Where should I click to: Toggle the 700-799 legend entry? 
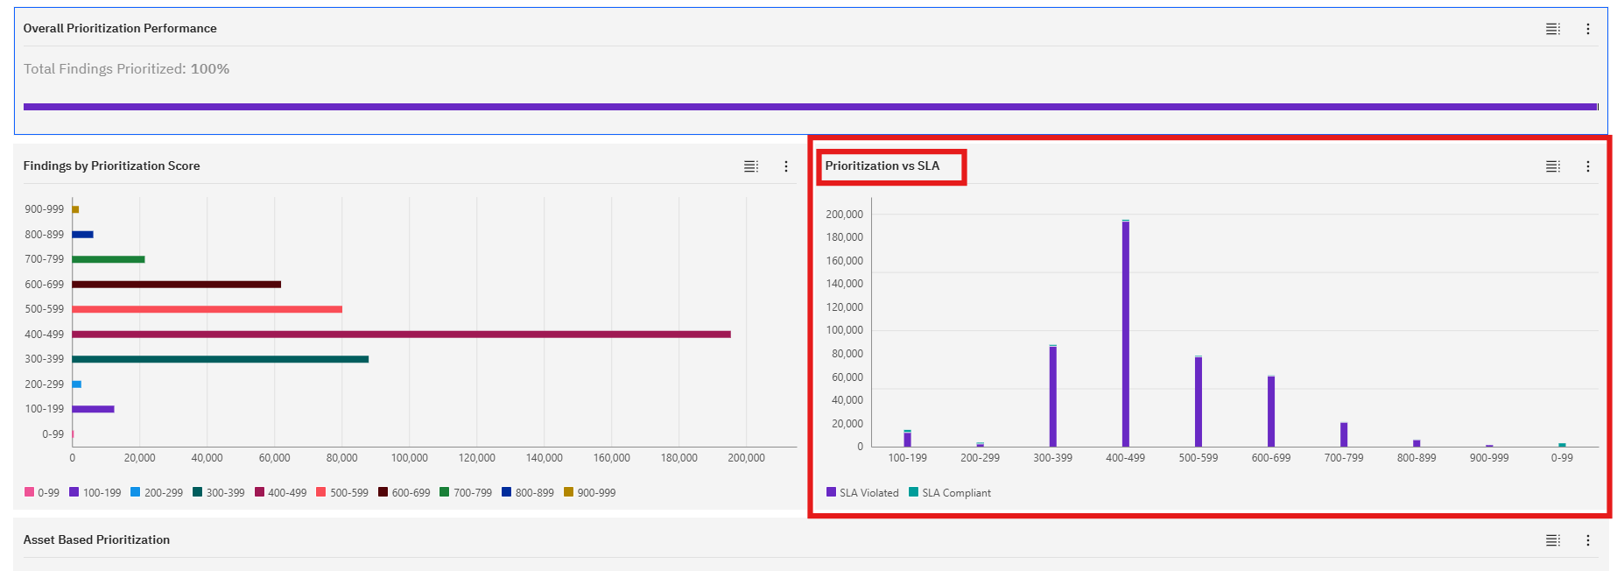pos(466,493)
